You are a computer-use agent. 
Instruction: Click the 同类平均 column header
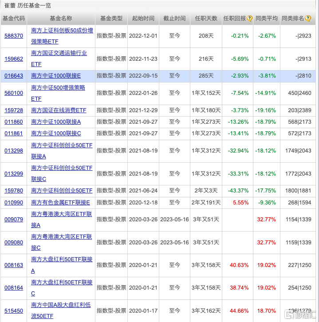pyautogui.click(x=266, y=19)
